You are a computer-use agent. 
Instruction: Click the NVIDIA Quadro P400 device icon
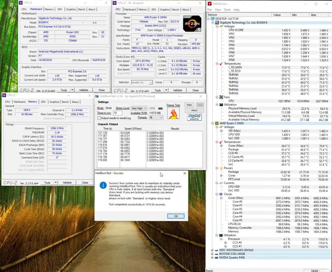217,258
